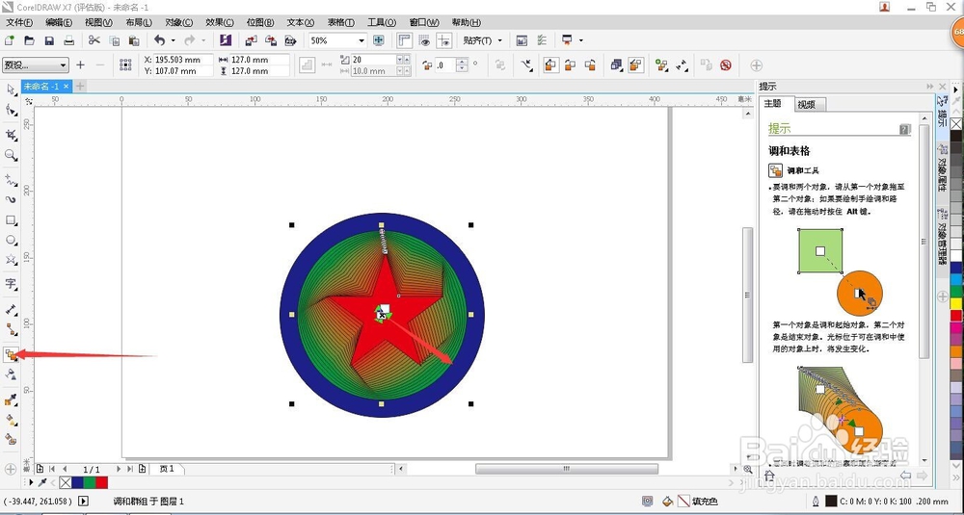
Task: Select the Smart Fill tool
Action: point(11,440)
